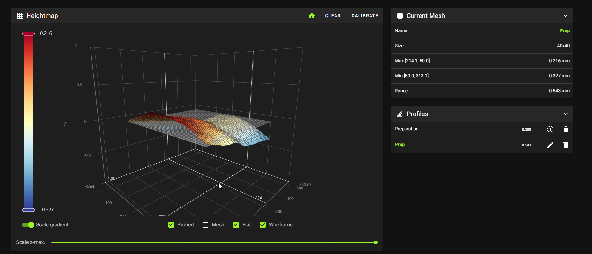Click the Heightmap grid icon
The width and height of the screenshot is (592, 254).
point(20,16)
